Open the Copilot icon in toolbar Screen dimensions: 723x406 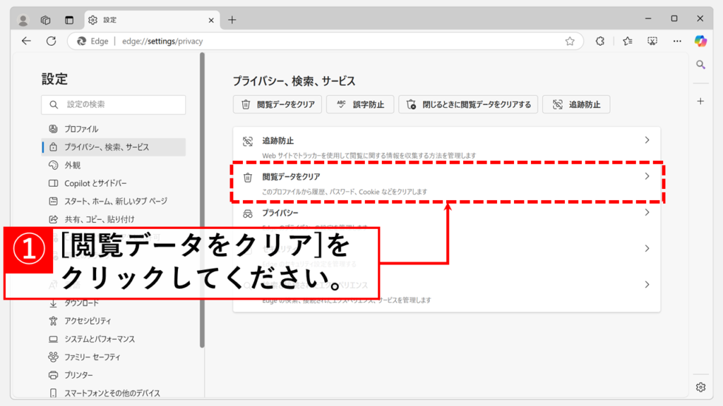tap(700, 41)
